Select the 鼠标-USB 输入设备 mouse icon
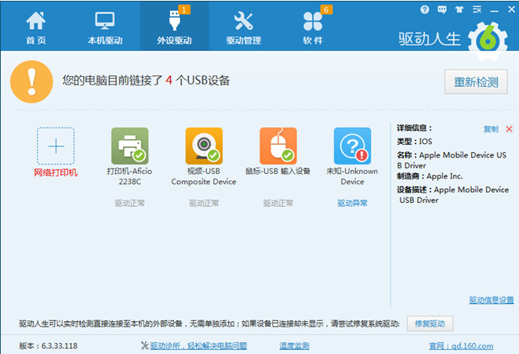The height and width of the screenshot is (354, 519). 278,146
